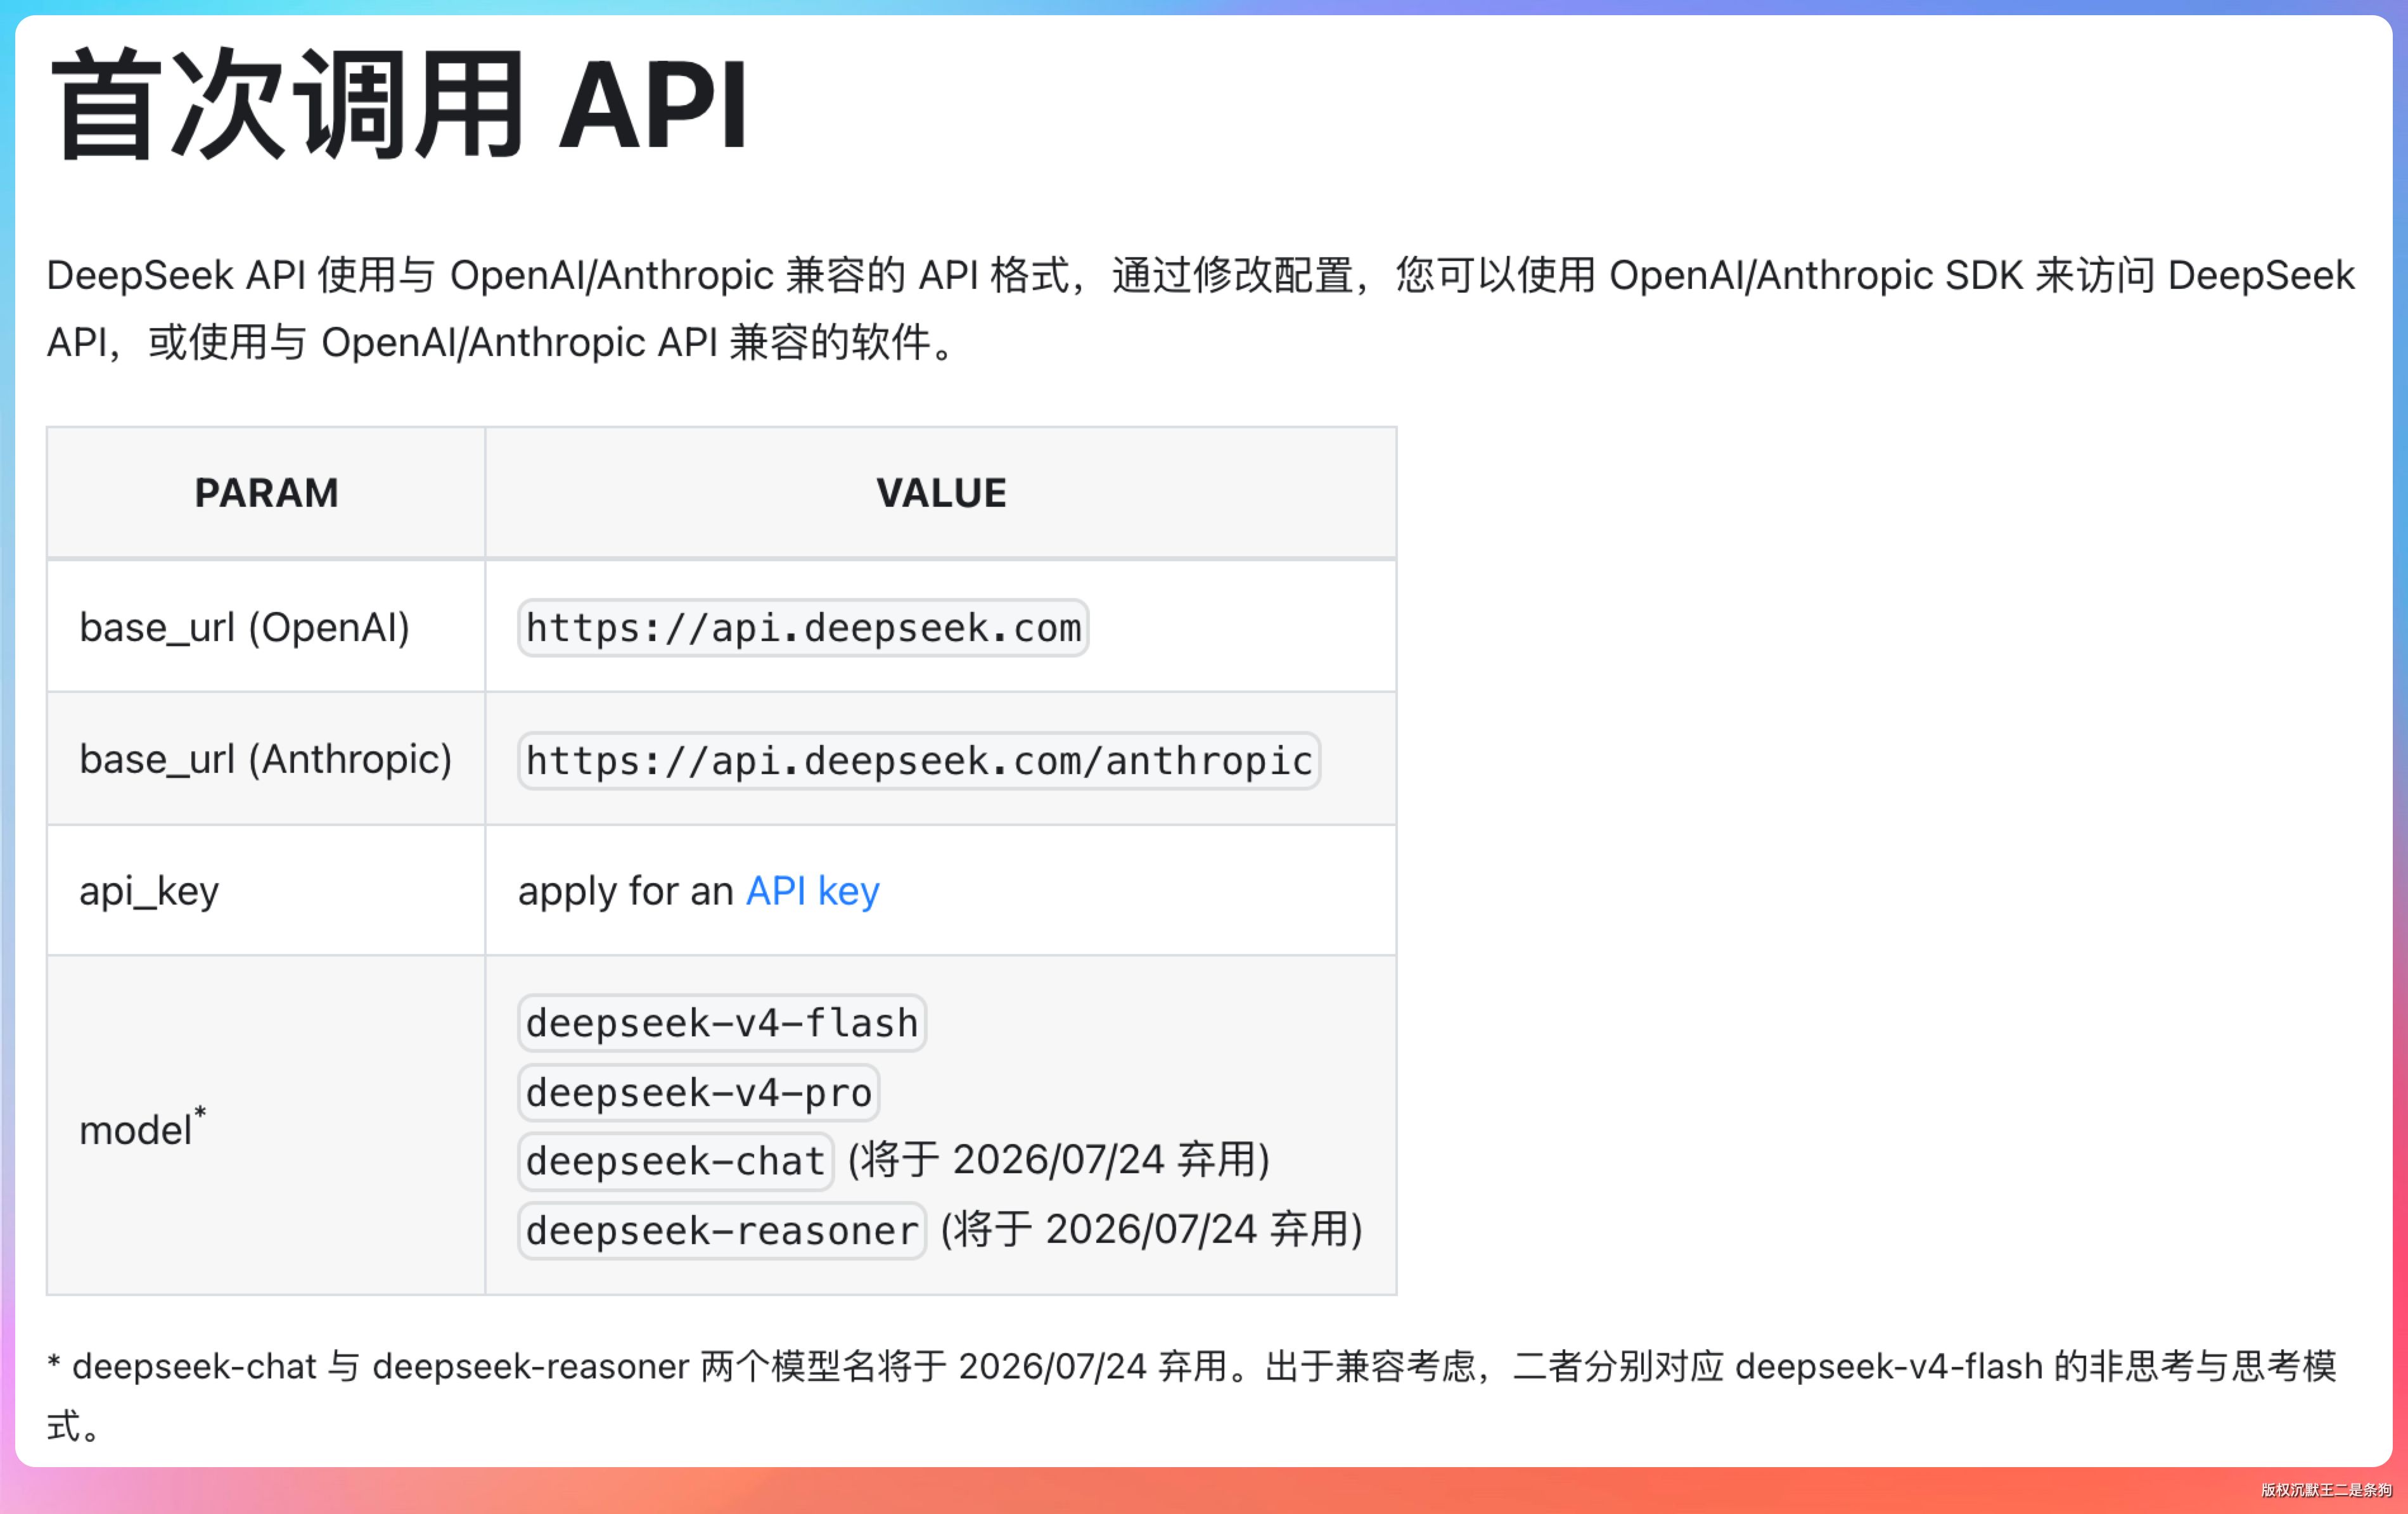Click the 首次调用 API page heading
Viewport: 2408px width, 1514px height.
tap(398, 105)
